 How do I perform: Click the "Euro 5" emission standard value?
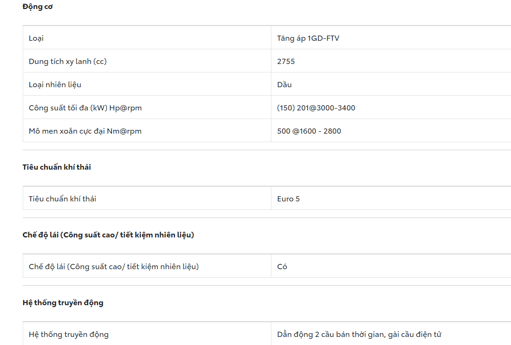click(288, 199)
